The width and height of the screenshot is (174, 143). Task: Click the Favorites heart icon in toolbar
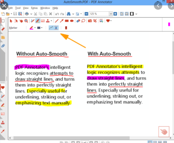pos(108,21)
